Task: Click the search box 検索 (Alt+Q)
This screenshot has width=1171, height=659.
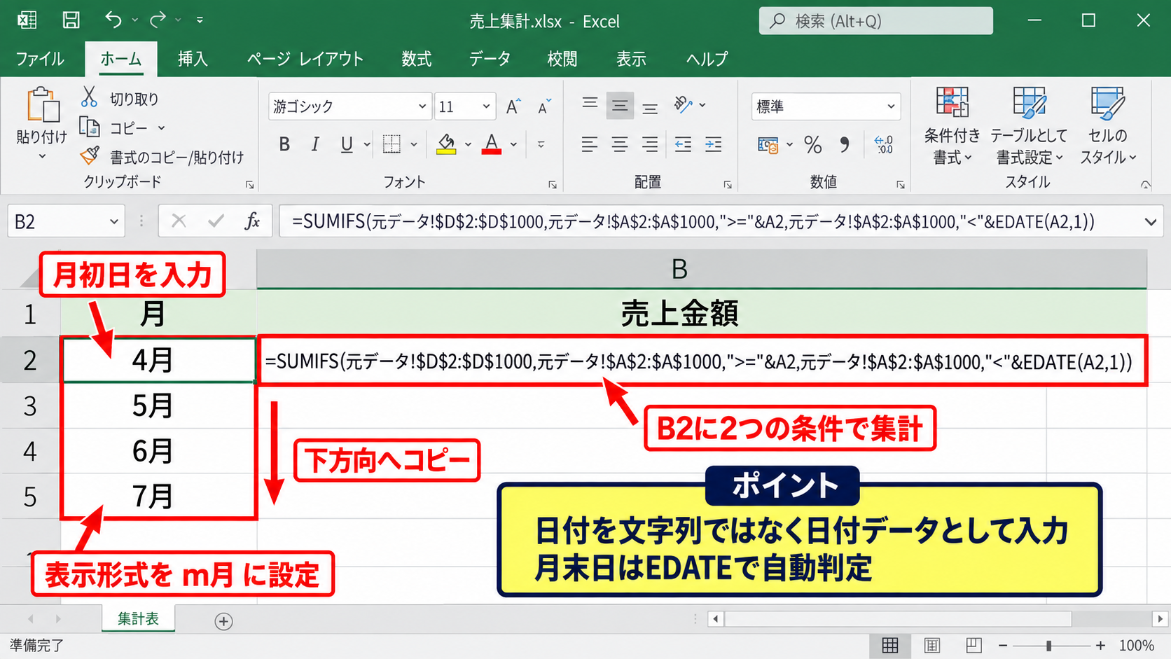Action: [875, 21]
